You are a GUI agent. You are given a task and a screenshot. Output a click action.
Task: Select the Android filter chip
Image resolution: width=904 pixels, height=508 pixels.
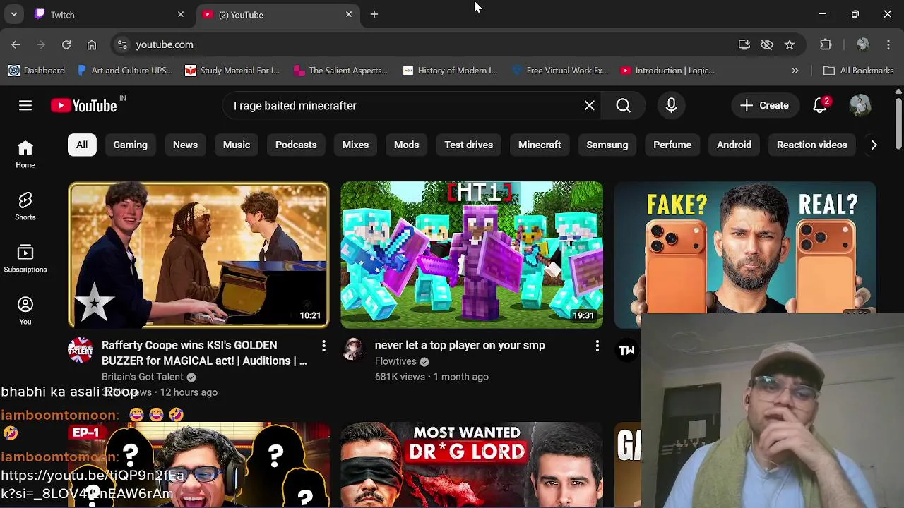734,145
